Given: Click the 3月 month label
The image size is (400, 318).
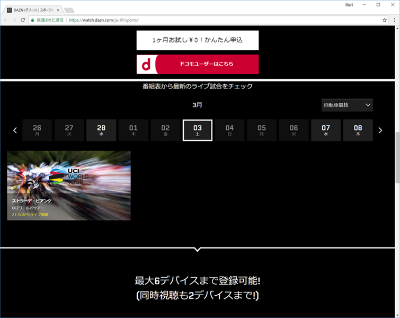Looking at the screenshot, I should (198, 105).
